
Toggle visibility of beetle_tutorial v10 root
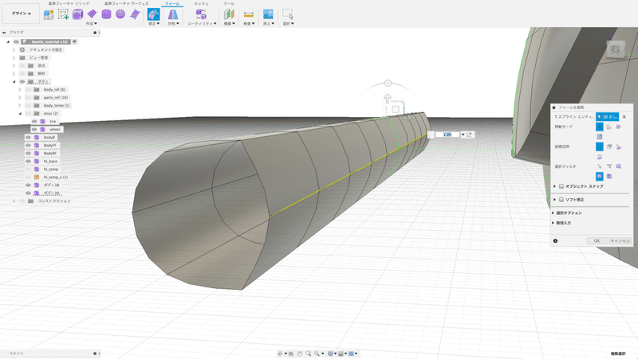16,42
